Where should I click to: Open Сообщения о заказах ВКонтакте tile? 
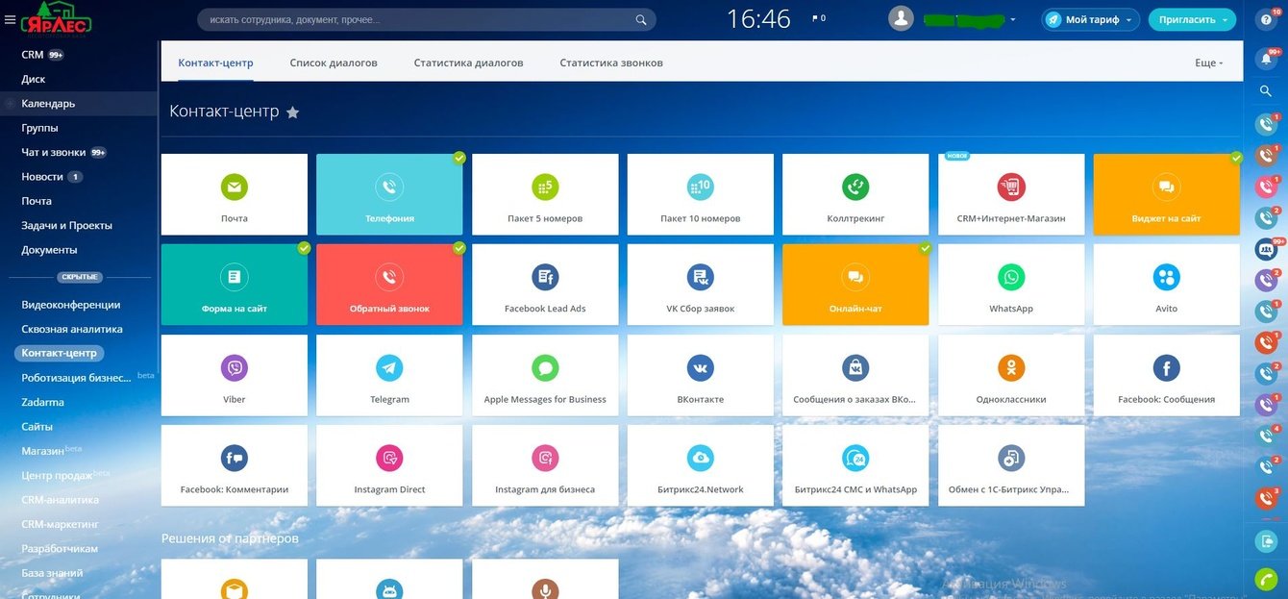coord(855,375)
